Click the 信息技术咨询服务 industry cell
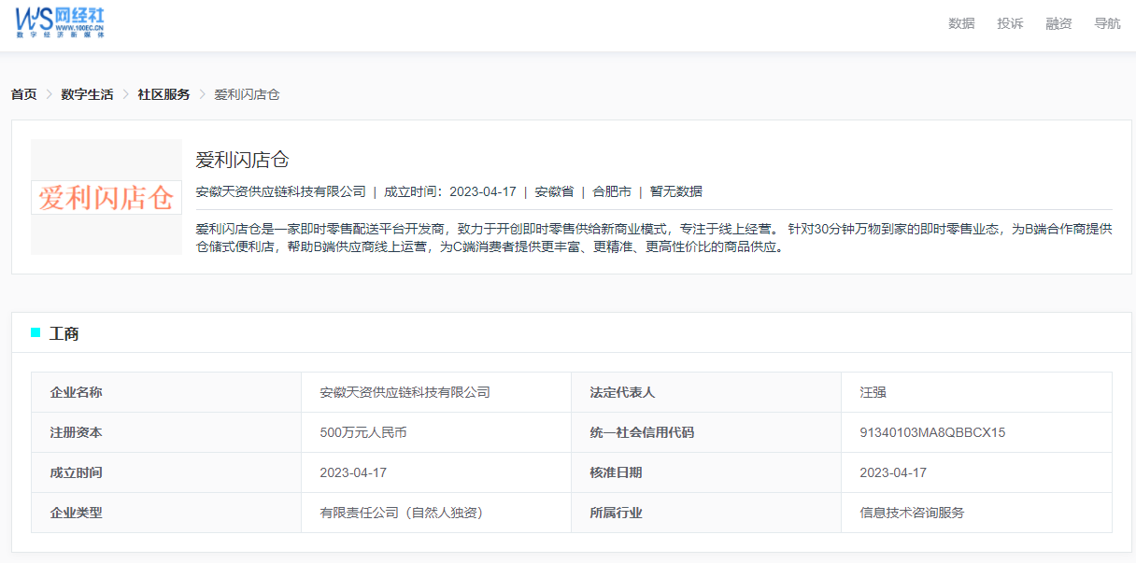Screen dimensions: 1136x563 tap(912, 513)
